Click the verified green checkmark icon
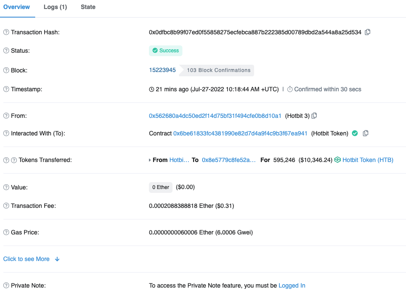The width and height of the screenshot is (406, 294). click(355, 133)
